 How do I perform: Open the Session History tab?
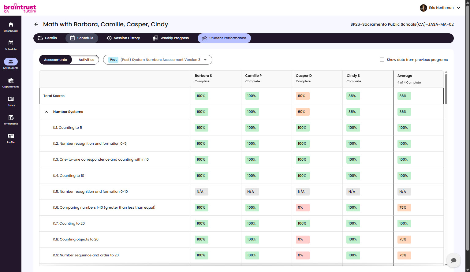pyautogui.click(x=123, y=38)
